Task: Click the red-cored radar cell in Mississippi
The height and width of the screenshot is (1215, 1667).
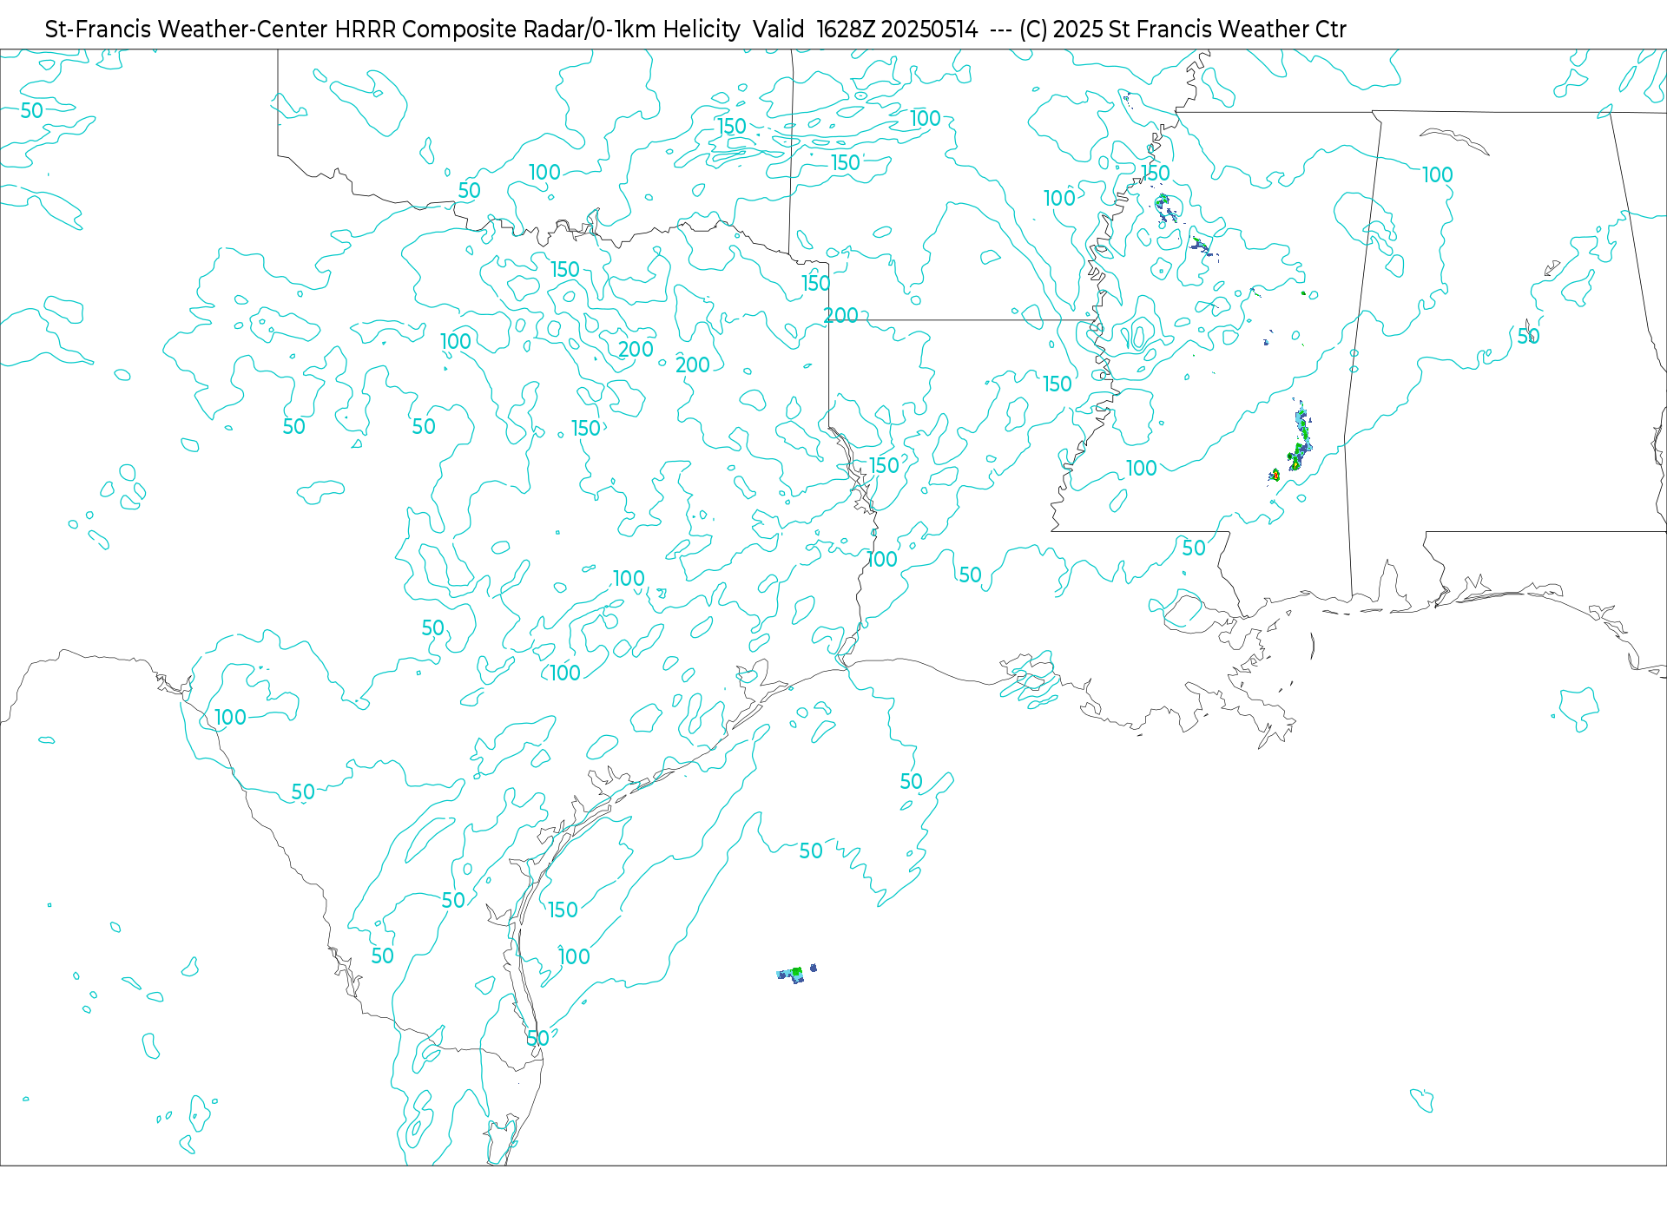Action: coord(1275,475)
